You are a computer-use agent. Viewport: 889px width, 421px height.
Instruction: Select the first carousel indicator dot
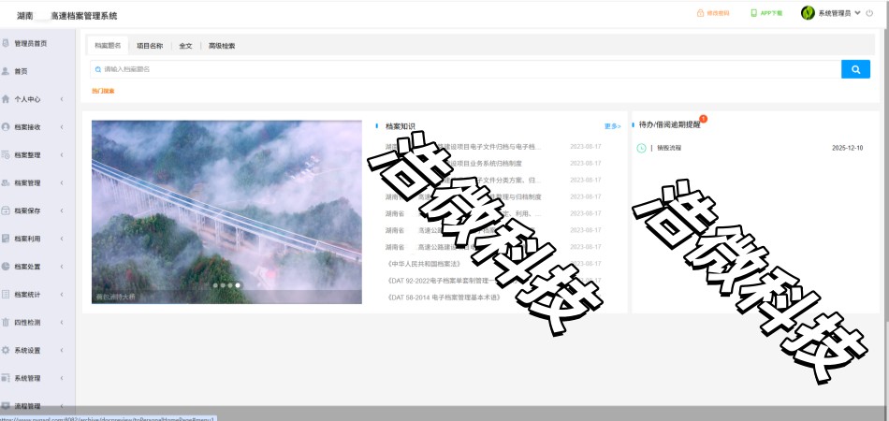pyautogui.click(x=215, y=285)
